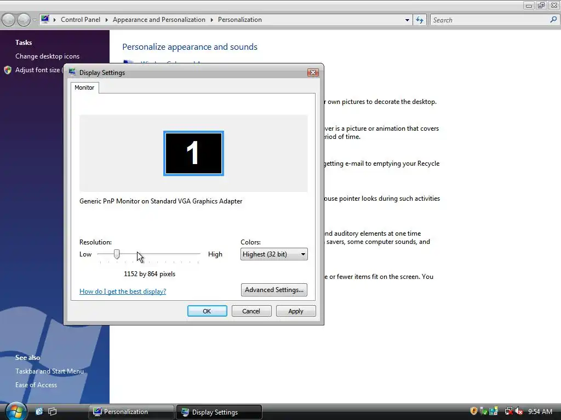561x420 pixels.
Task: Close the Display Settings dialog
Action: click(313, 73)
